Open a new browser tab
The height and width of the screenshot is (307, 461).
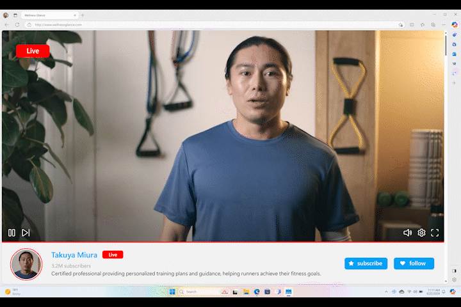pyautogui.click(x=83, y=15)
